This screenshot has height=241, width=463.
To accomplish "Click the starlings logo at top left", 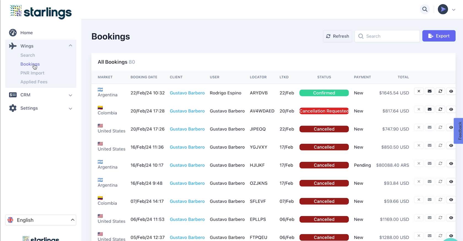I will (x=41, y=12).
